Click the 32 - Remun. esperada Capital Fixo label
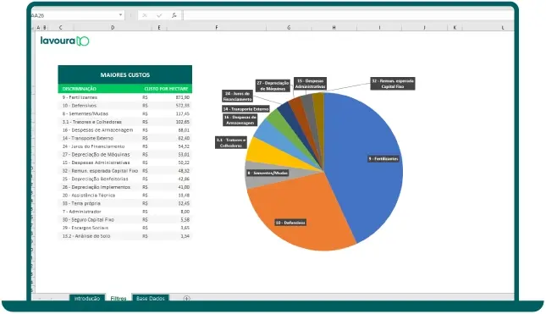Image resolution: width=546 pixels, height=314 pixels. 393,84
